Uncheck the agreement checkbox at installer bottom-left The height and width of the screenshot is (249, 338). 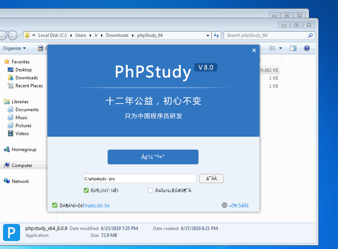(55, 205)
